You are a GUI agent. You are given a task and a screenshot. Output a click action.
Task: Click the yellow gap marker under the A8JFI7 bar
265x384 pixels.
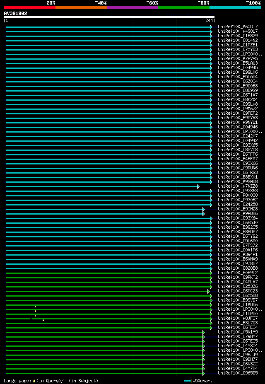[x=43, y=320]
